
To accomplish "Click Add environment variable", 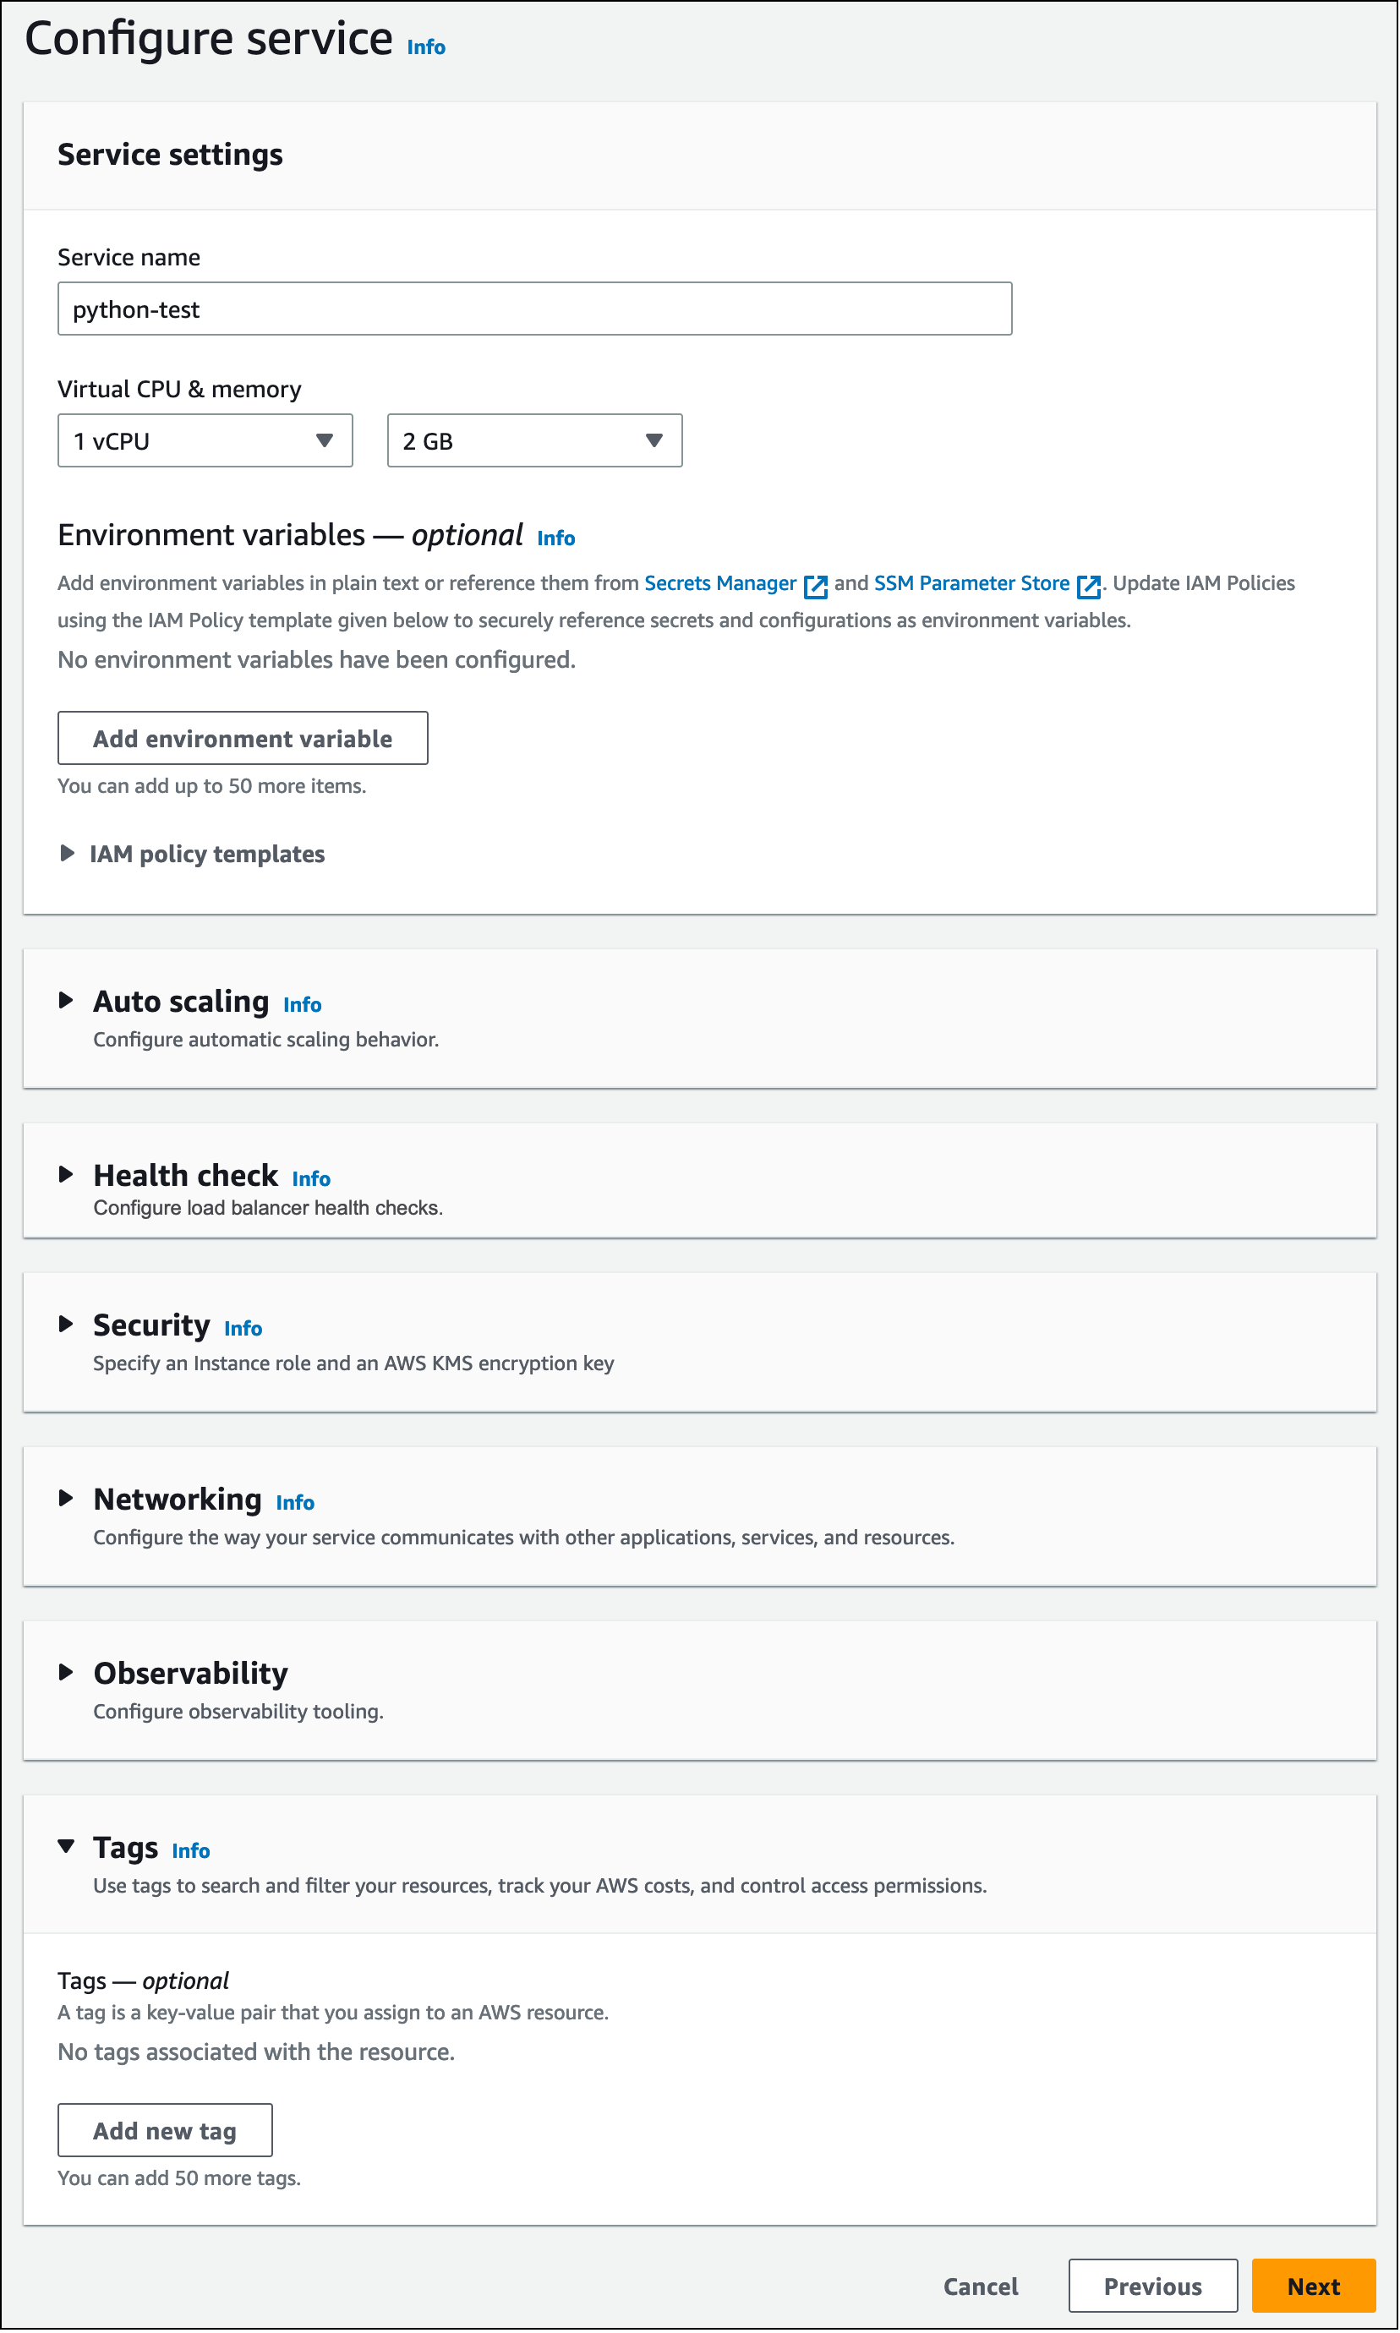I will click(x=243, y=737).
